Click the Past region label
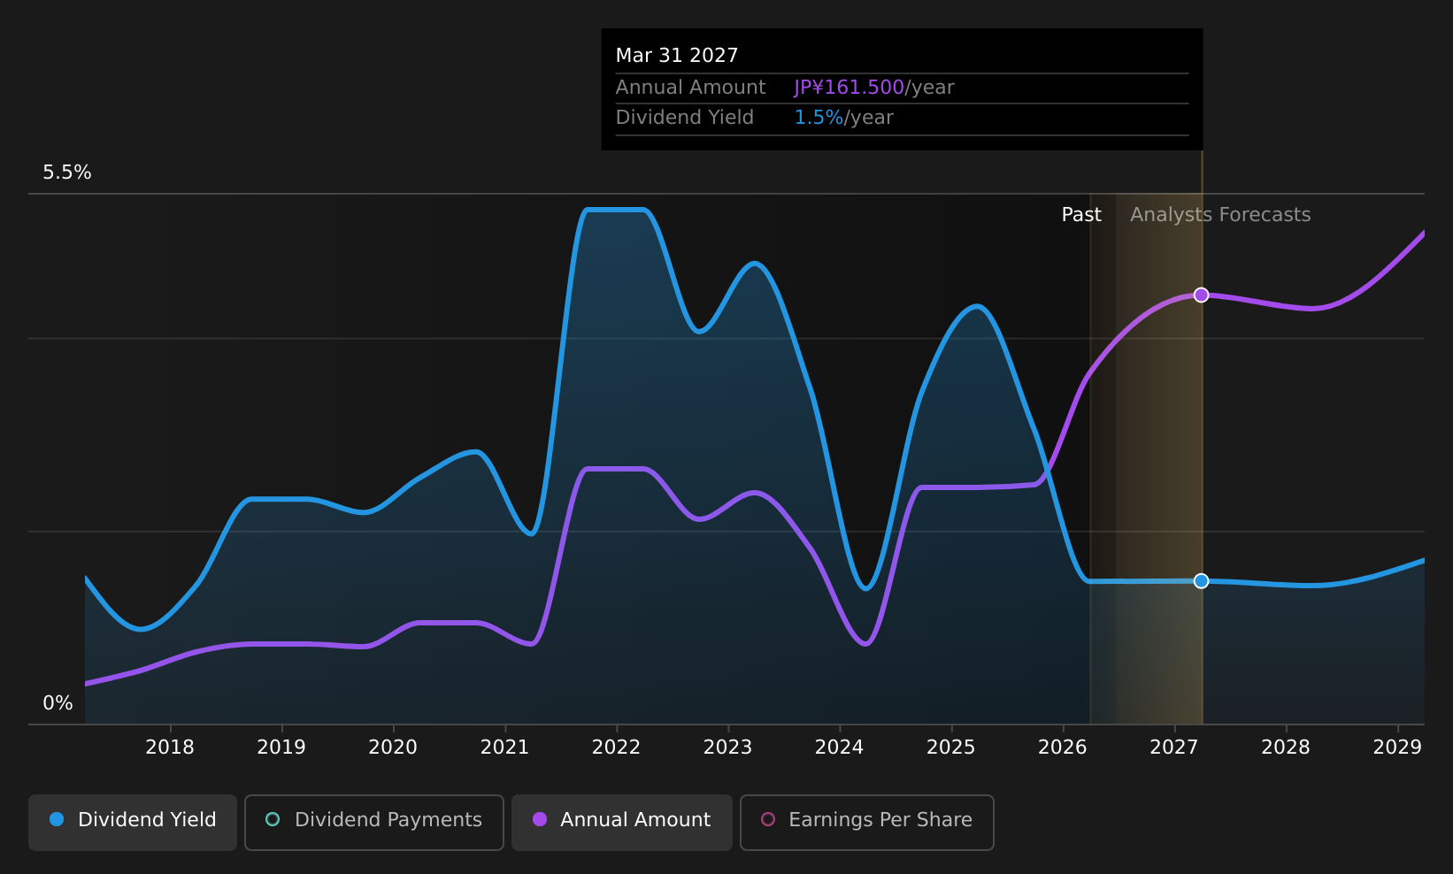The height and width of the screenshot is (874, 1453). 1081,215
